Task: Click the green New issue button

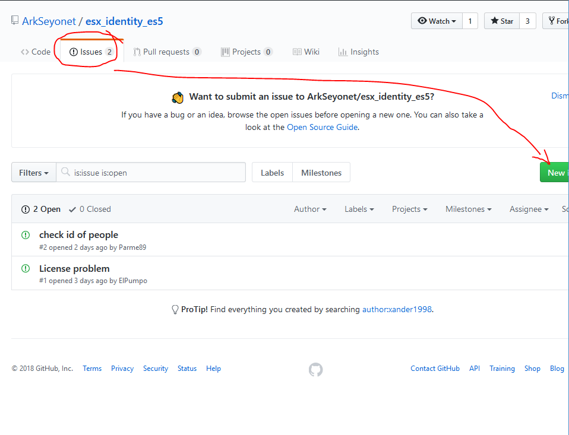Action: tap(555, 173)
